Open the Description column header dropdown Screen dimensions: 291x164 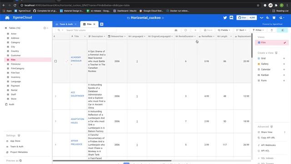105,36
